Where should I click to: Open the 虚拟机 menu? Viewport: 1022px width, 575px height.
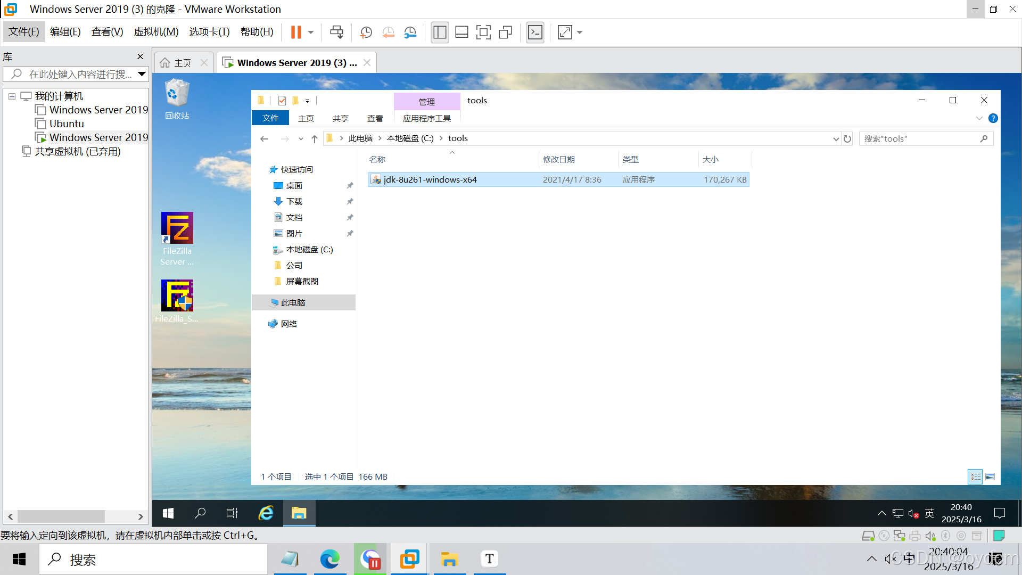(x=155, y=31)
